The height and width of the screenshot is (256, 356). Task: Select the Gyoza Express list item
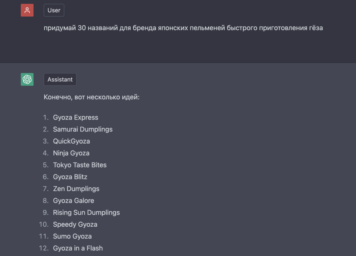76,118
